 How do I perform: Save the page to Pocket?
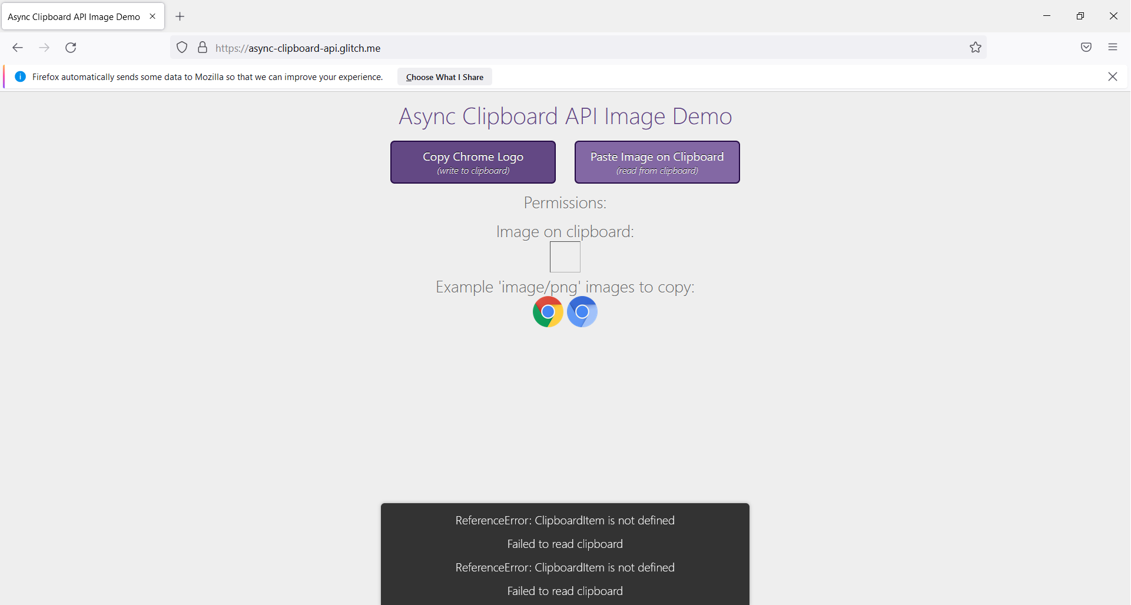(x=1086, y=47)
